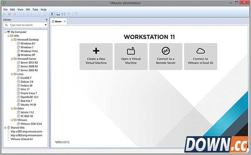Click the VMware app icon in title bar
This screenshot has height=155, width=251.
coord(3,3)
